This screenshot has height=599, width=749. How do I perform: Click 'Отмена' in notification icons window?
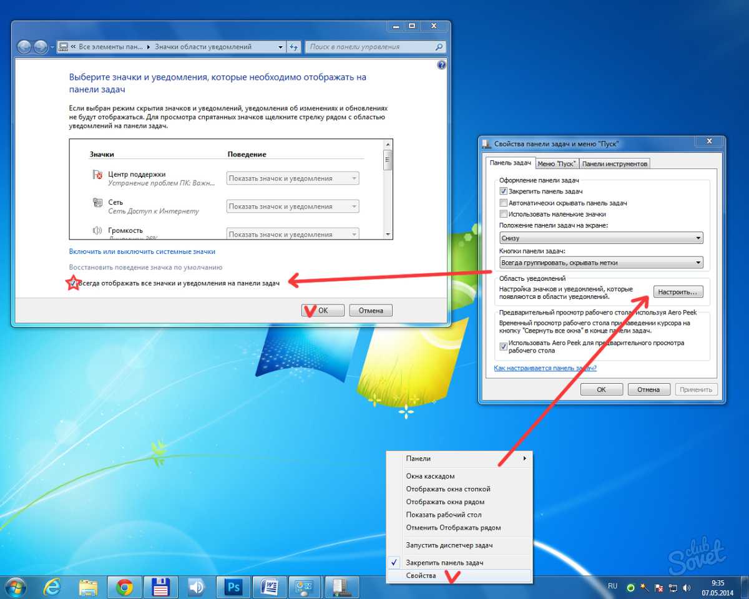click(371, 310)
